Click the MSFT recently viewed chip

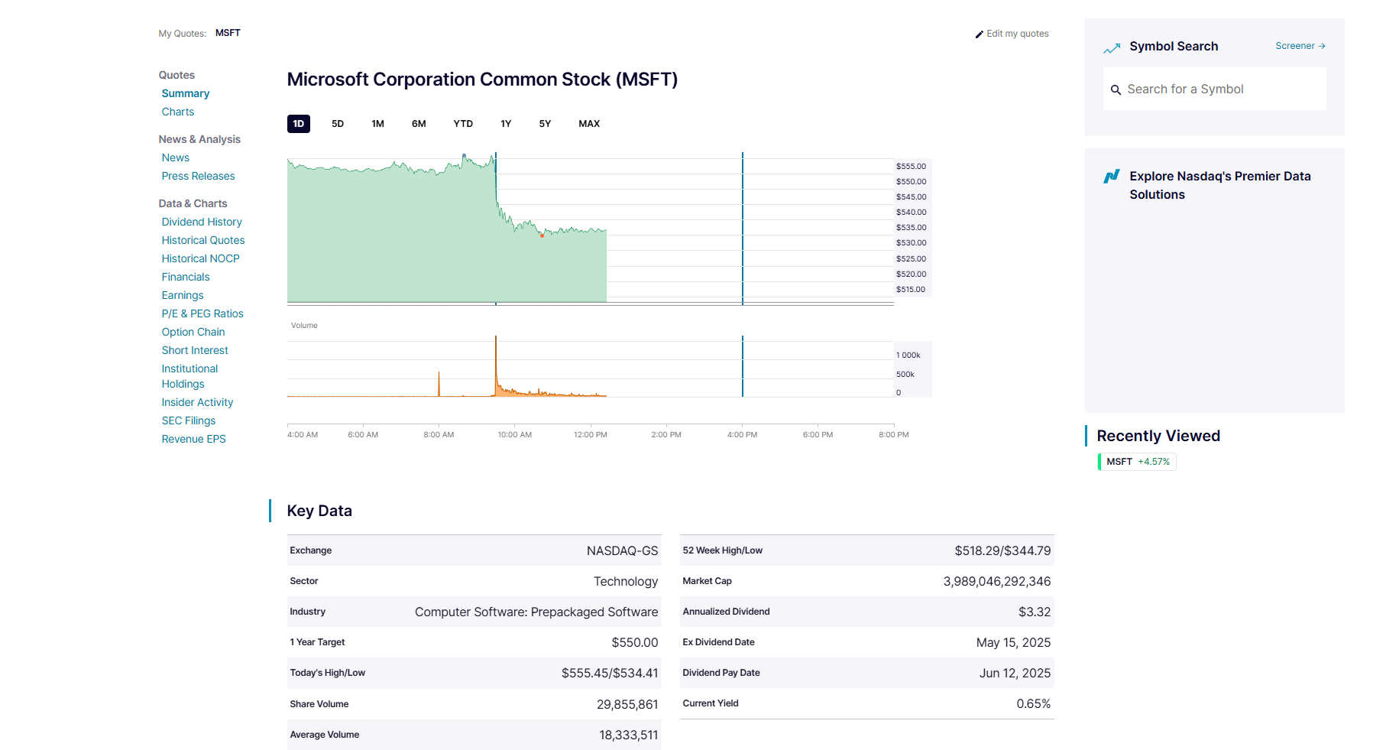point(1137,462)
